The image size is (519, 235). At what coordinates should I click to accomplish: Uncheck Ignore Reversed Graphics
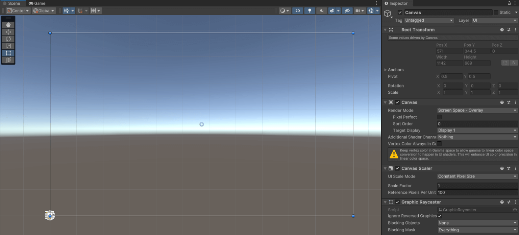click(440, 216)
